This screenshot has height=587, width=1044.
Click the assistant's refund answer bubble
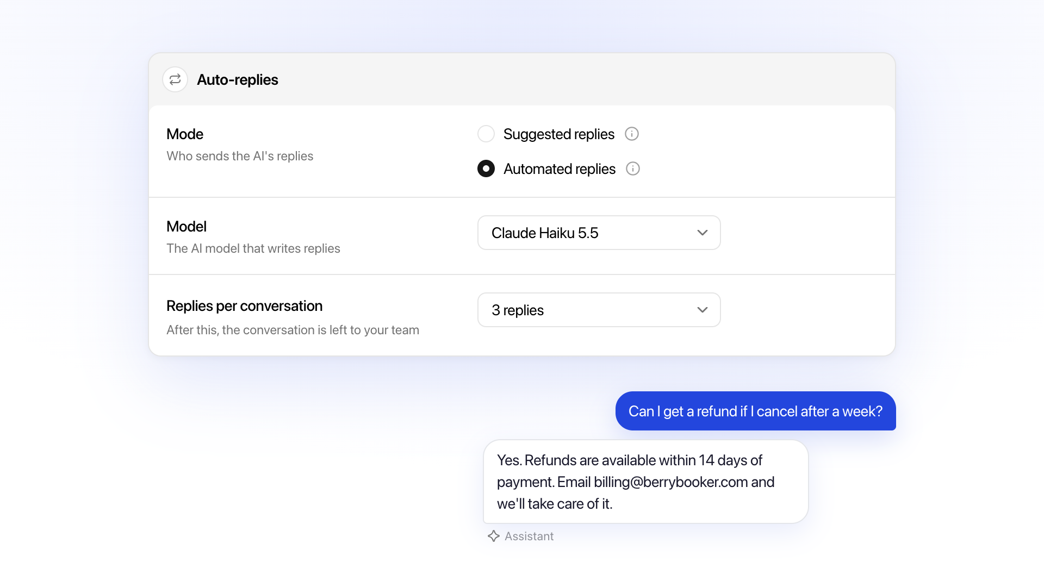pyautogui.click(x=646, y=482)
